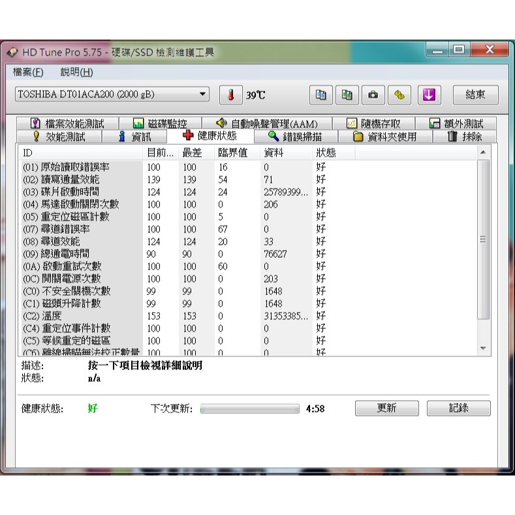The height and width of the screenshot is (515, 515).
Task: Click the 最差 column header
Action: click(196, 153)
